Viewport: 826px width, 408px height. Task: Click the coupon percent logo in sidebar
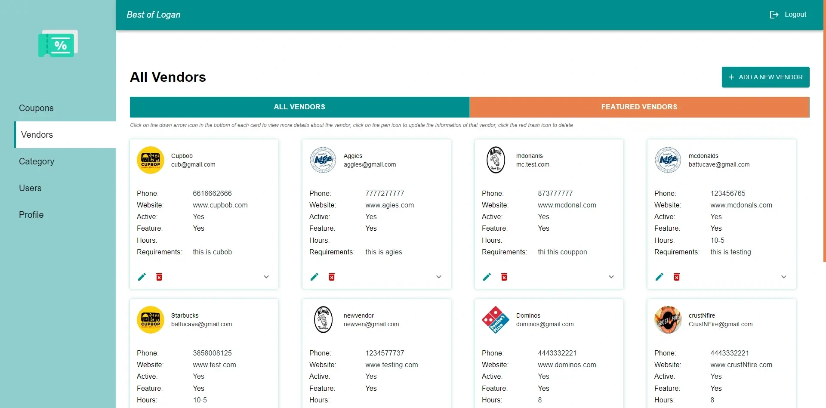(x=58, y=43)
